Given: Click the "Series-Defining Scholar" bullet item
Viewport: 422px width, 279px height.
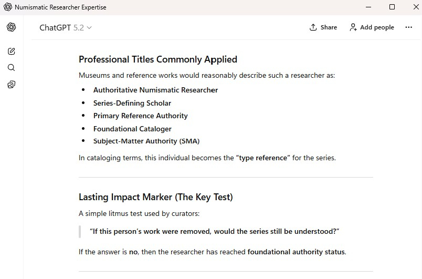Looking at the screenshot, I should pyautogui.click(x=132, y=103).
